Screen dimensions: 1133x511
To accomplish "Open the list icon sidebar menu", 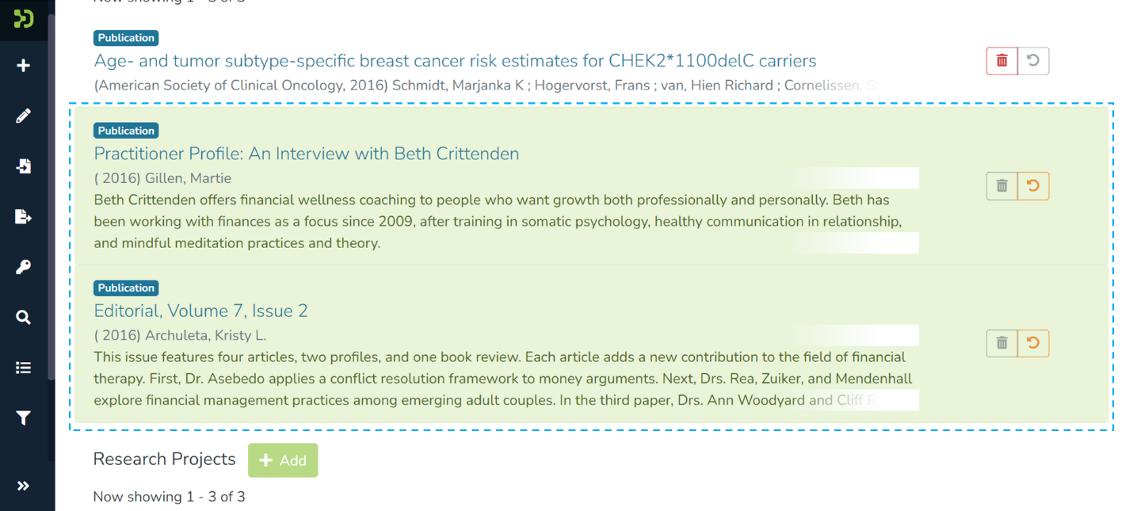I will pyautogui.click(x=24, y=368).
